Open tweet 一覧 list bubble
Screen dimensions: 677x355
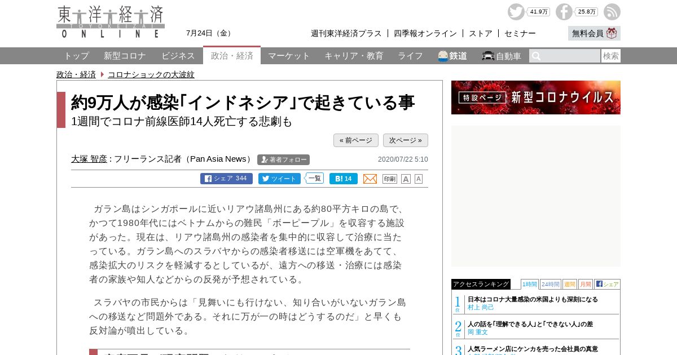[315, 178]
